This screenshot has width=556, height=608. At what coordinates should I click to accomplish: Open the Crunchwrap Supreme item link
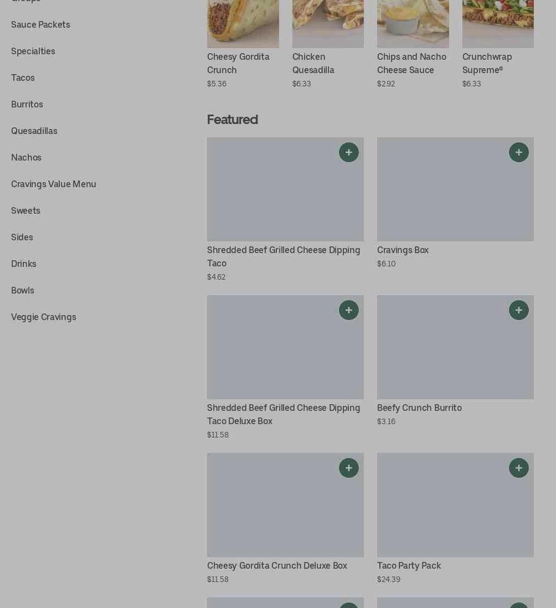[x=487, y=63]
